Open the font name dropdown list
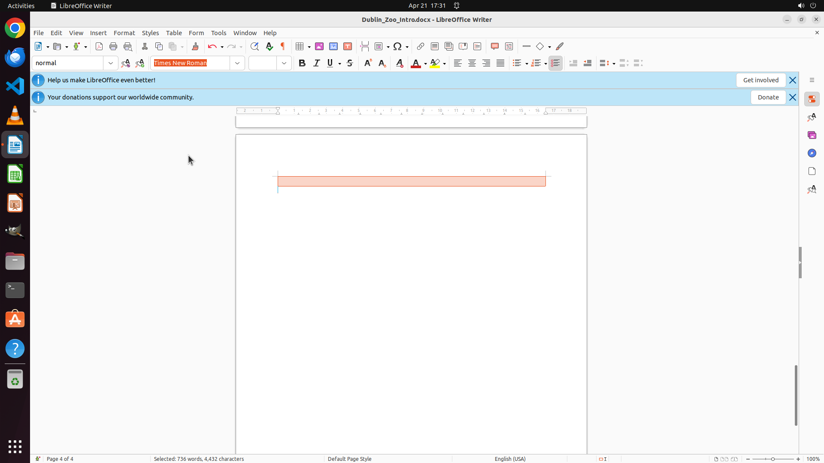The image size is (824, 463). coord(237,63)
